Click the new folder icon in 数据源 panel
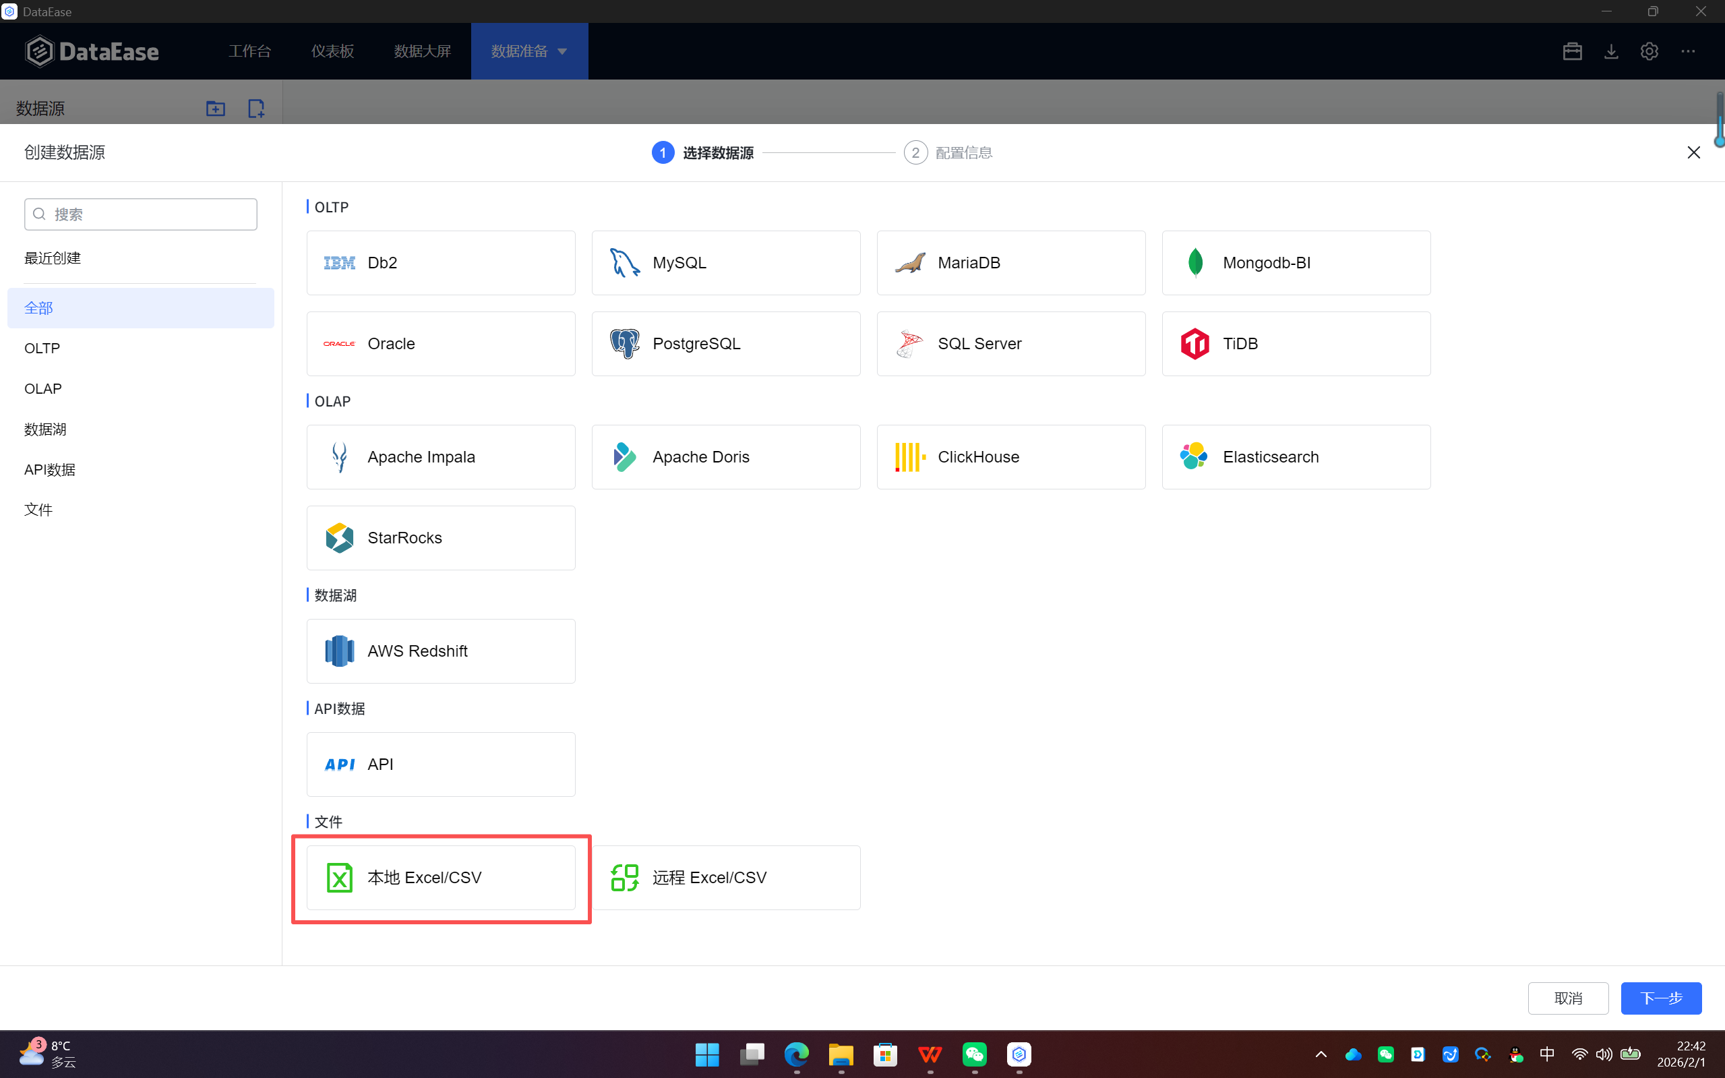 pos(215,109)
